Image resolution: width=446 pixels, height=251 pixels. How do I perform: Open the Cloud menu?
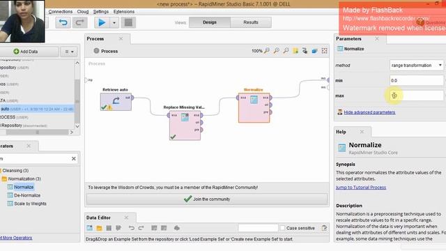83,12
